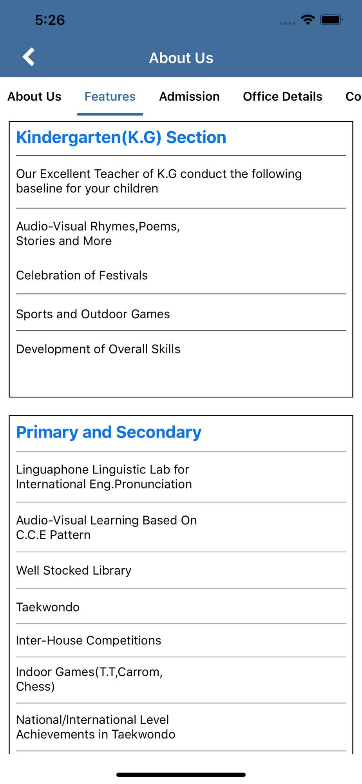
Task: Tap Sports and Outdoor Games row
Action: click(x=181, y=314)
